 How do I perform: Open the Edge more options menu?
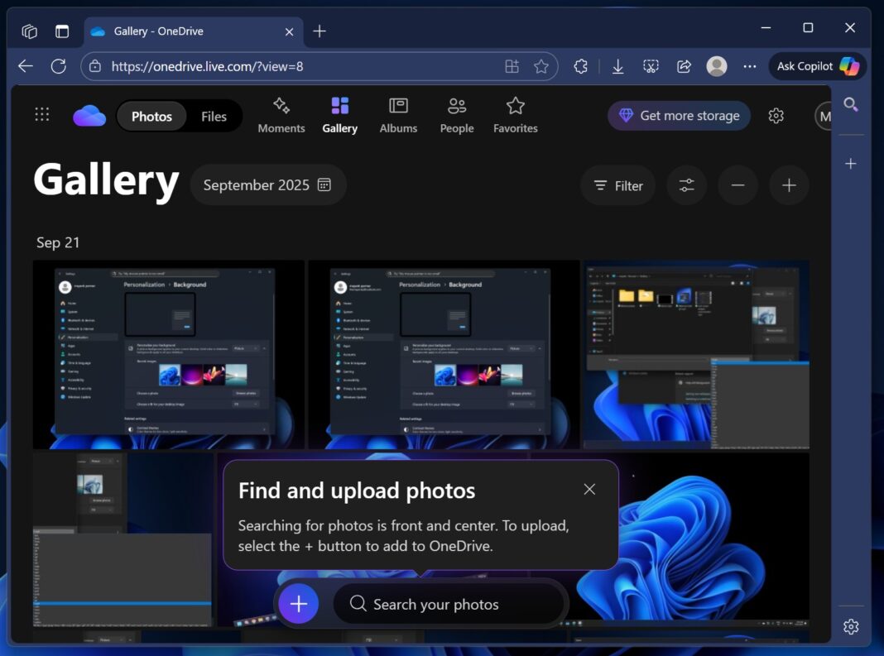749,65
